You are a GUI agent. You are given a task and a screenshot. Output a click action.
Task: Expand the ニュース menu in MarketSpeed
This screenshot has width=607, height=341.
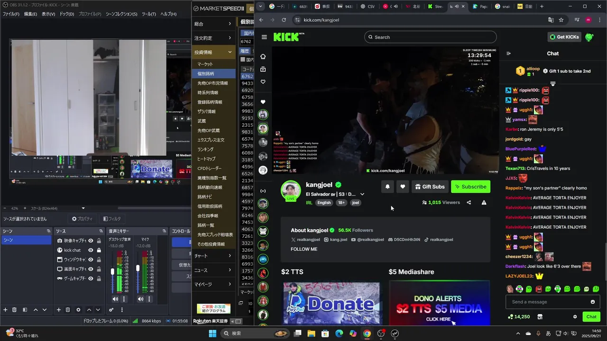(x=213, y=270)
